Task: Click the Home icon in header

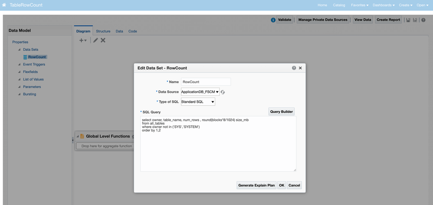Action: [4, 5]
